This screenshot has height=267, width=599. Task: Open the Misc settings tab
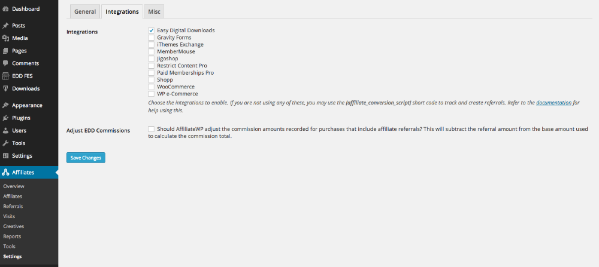(154, 11)
